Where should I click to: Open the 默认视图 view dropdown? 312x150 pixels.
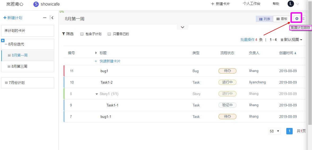292,40
